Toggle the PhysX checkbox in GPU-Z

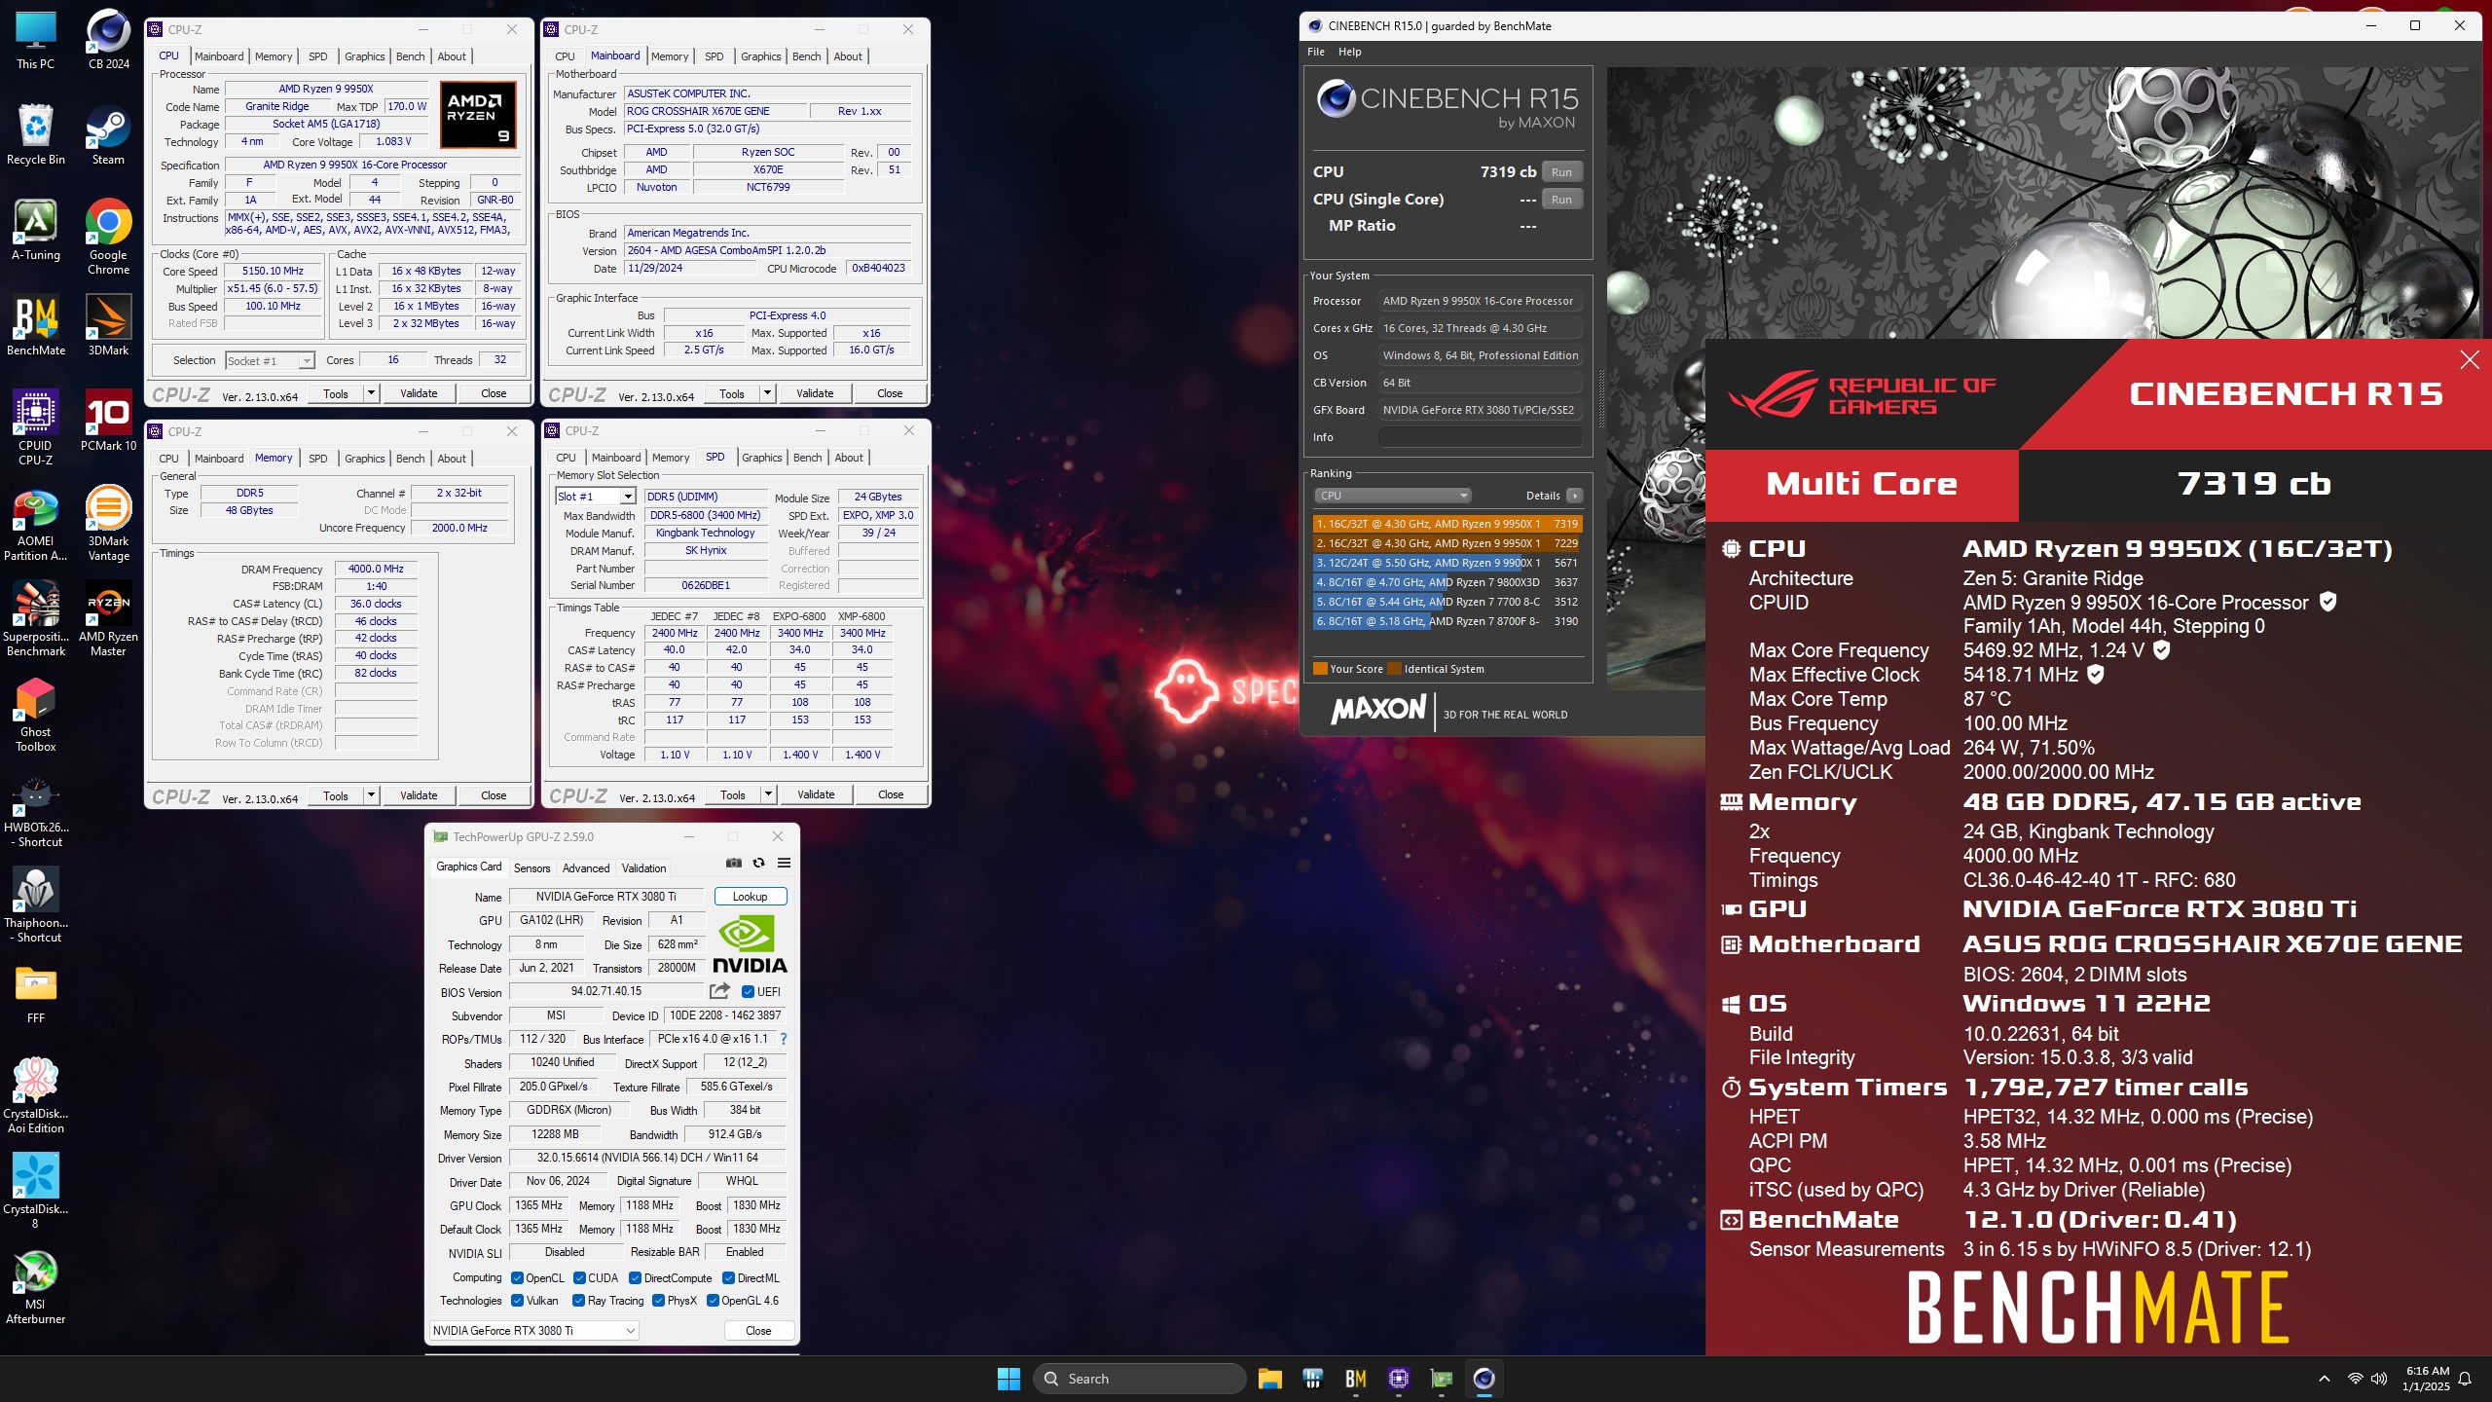658,1301
